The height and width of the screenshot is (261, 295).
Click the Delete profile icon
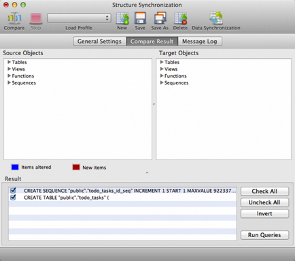180,18
